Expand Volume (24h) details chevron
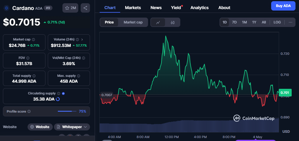Image resolution: width=299 pixels, height=141 pixels. [x=82, y=40]
